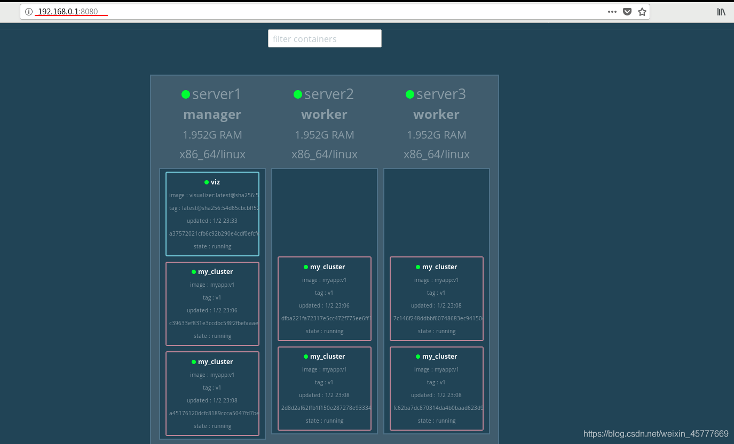Click server2's 1.952G RAM text
The height and width of the screenshot is (444, 734).
pos(325,135)
